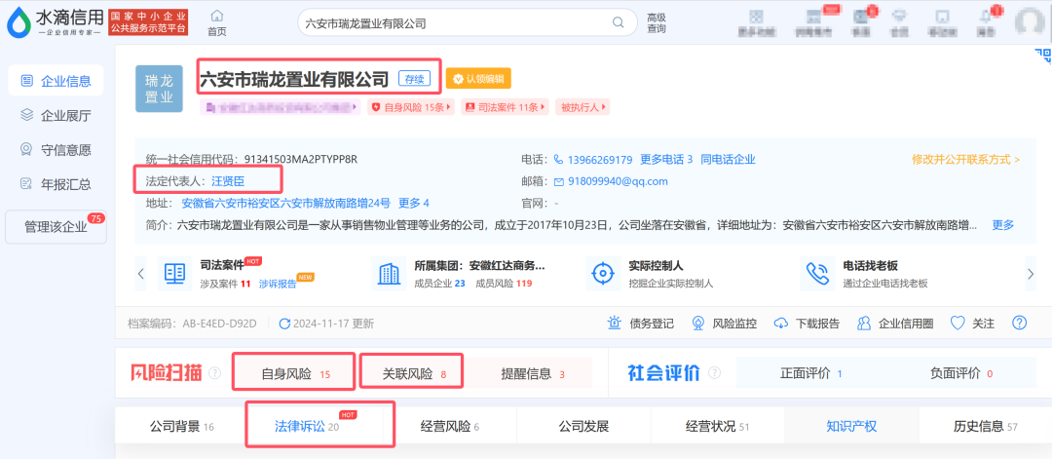Expand the 自身风险 15条 tag
This screenshot has height=459, width=1052.
tap(411, 107)
